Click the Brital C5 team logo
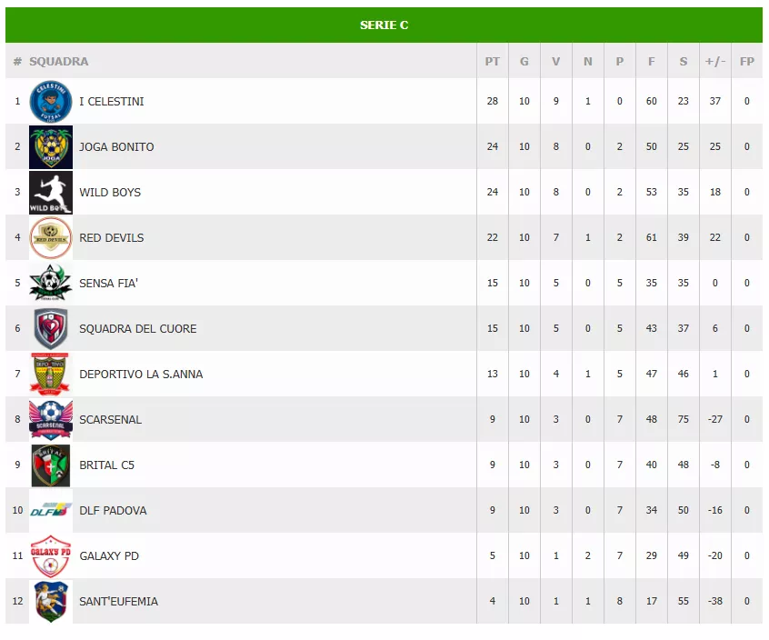This screenshot has width=769, height=640. 51,465
